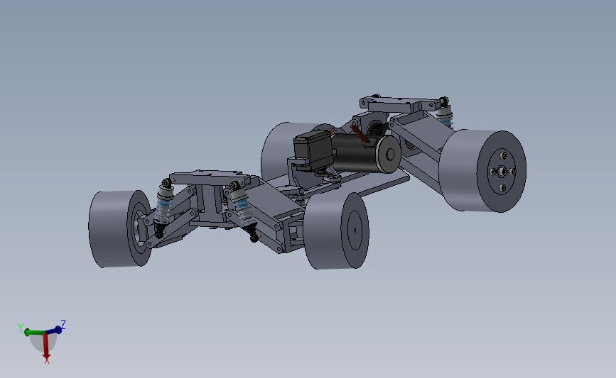The image size is (616, 378).
Task: Select the red wire on the motor
Action: (x=359, y=134)
